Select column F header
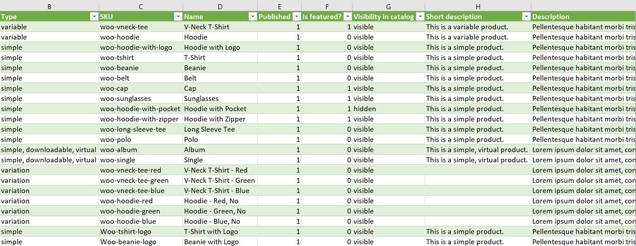636x246 pixels. coord(327,6)
